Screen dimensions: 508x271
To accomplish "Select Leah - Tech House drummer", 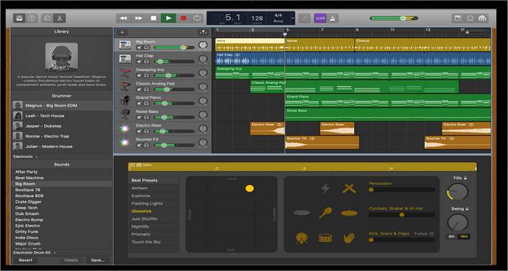I will tap(62, 116).
